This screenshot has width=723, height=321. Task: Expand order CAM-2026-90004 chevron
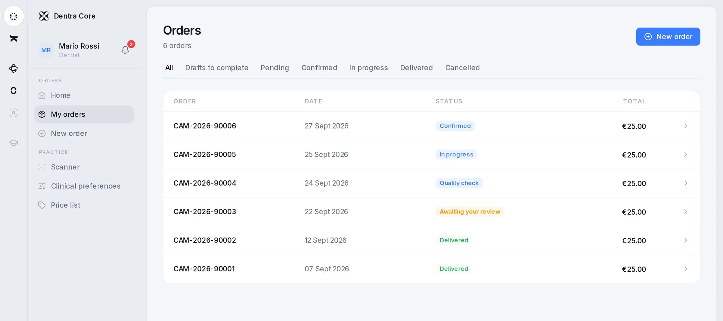686,183
